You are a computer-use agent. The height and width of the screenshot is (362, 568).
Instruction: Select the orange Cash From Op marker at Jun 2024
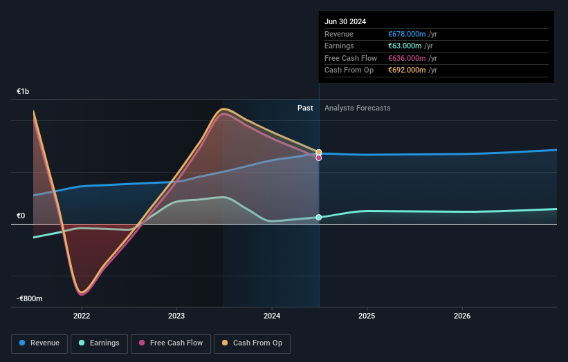tap(319, 152)
